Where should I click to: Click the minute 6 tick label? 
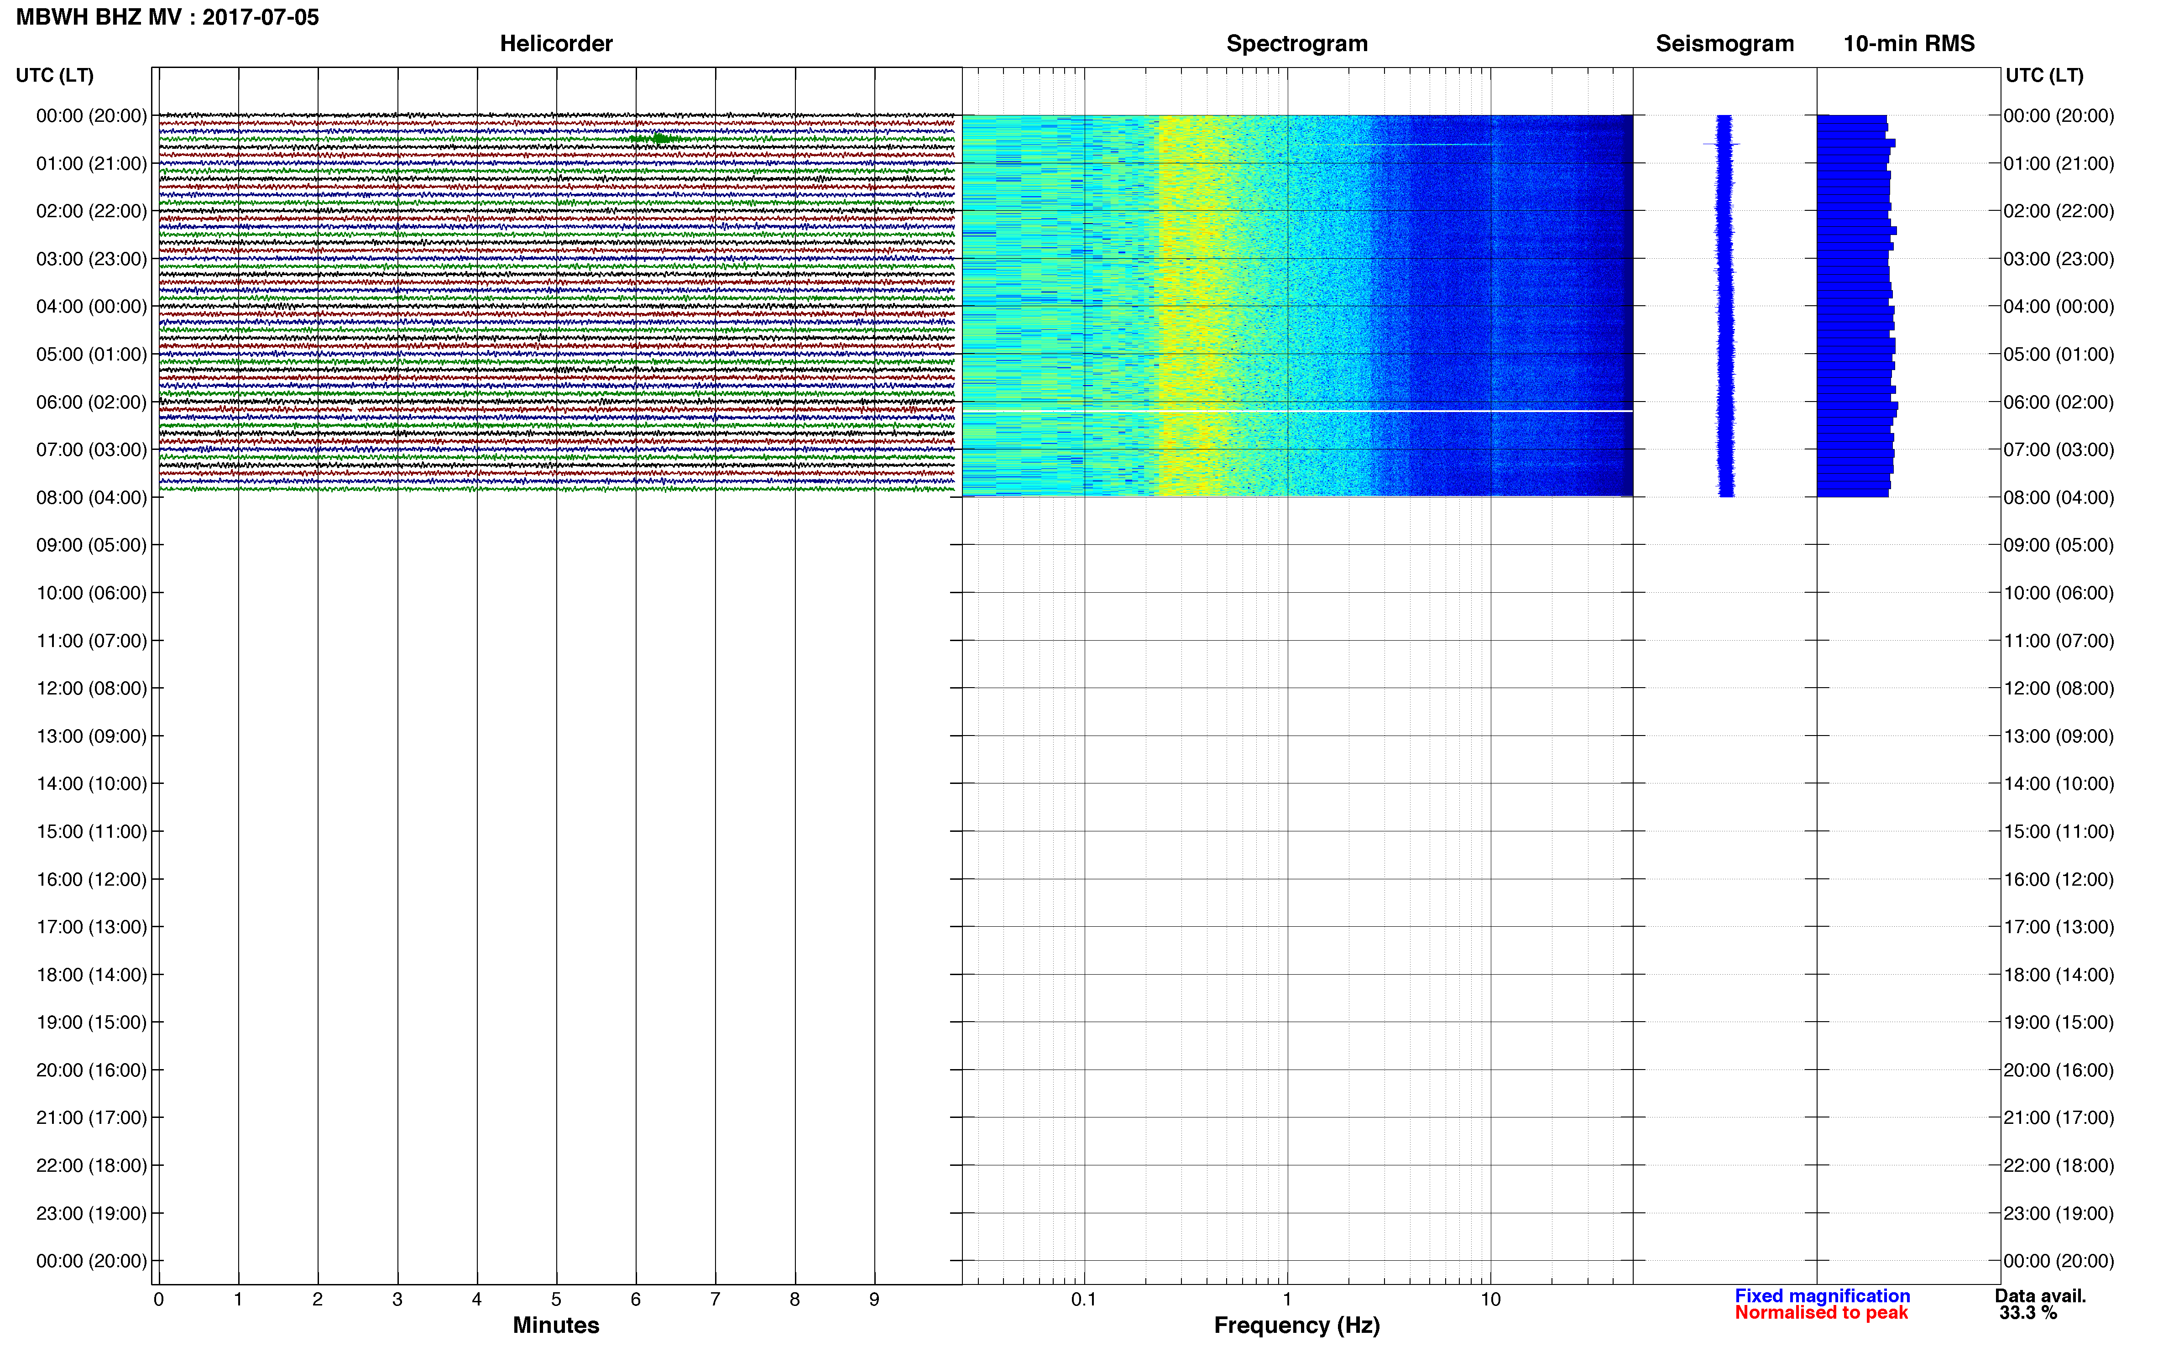(636, 1299)
